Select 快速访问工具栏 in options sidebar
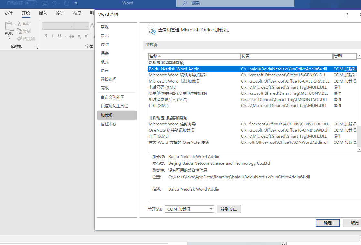 pos(117,106)
